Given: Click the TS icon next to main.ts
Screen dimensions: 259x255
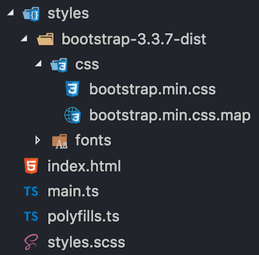Looking at the screenshot, I should [31, 191].
